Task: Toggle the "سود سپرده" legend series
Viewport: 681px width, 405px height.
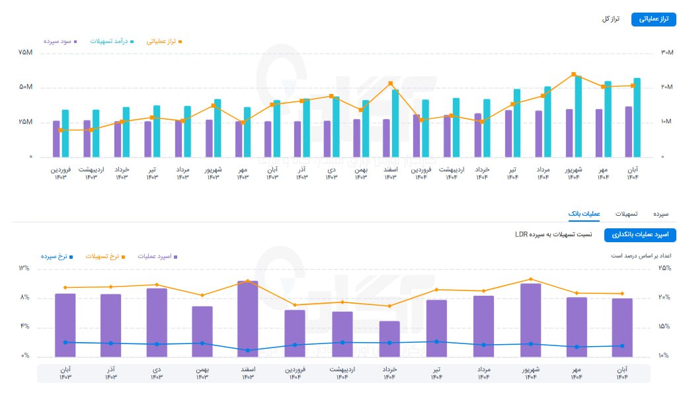Action: (60, 41)
